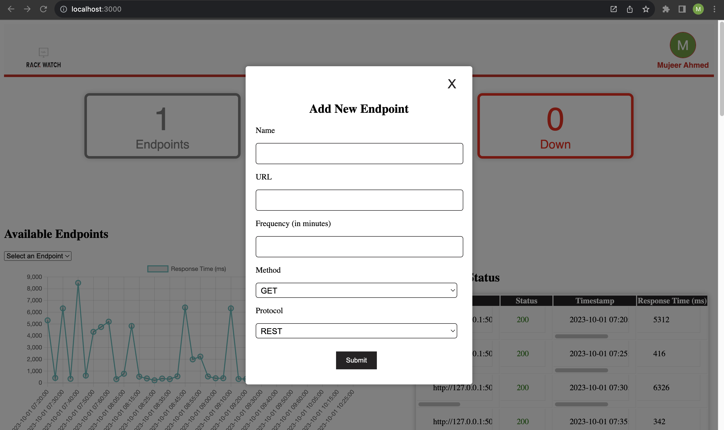Click the Frequency in minutes field
This screenshot has width=724, height=430.
(359, 246)
